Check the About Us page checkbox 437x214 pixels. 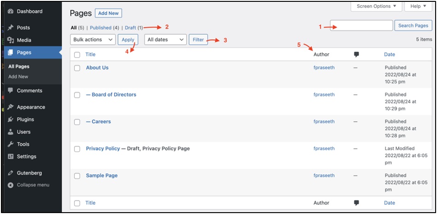point(77,68)
